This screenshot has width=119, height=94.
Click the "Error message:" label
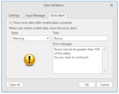point(62,44)
